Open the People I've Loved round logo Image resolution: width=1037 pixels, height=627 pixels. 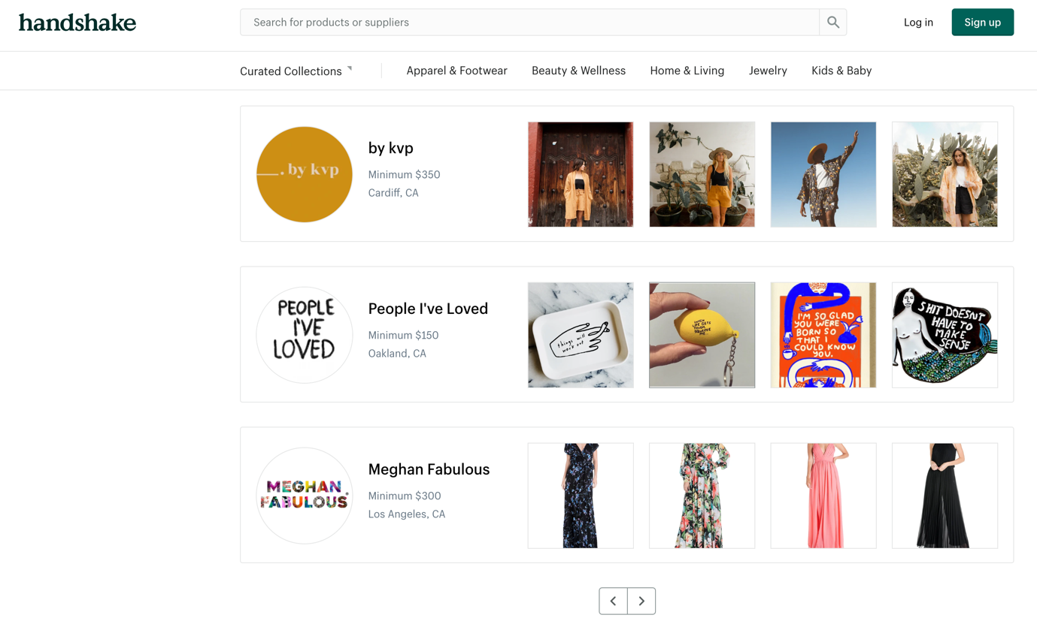[x=305, y=335]
